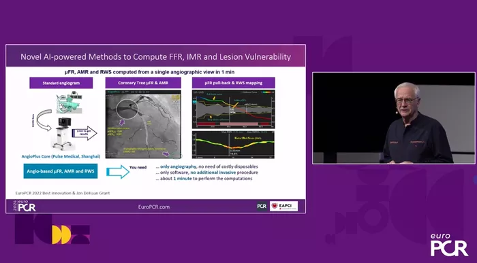This screenshot has height=263, width=477.
Task: Open the EuroPCR.com link in footer
Action: click(x=154, y=207)
